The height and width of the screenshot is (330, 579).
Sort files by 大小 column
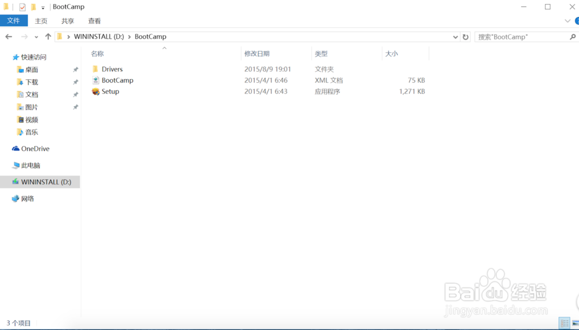(x=391, y=53)
